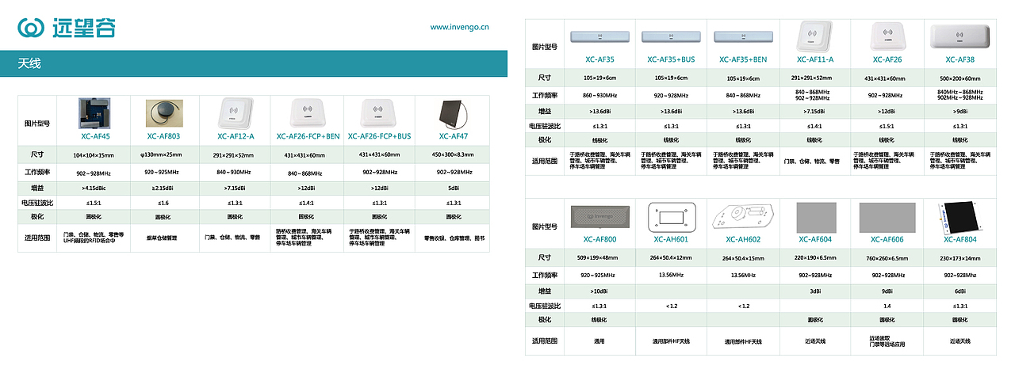Click the XC-AF11-A antenna image
This screenshot has width=1015, height=373.
click(815, 36)
